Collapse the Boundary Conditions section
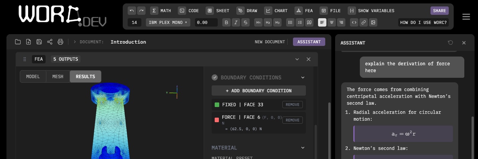Viewport: 478px width, 159px height. 303,77
